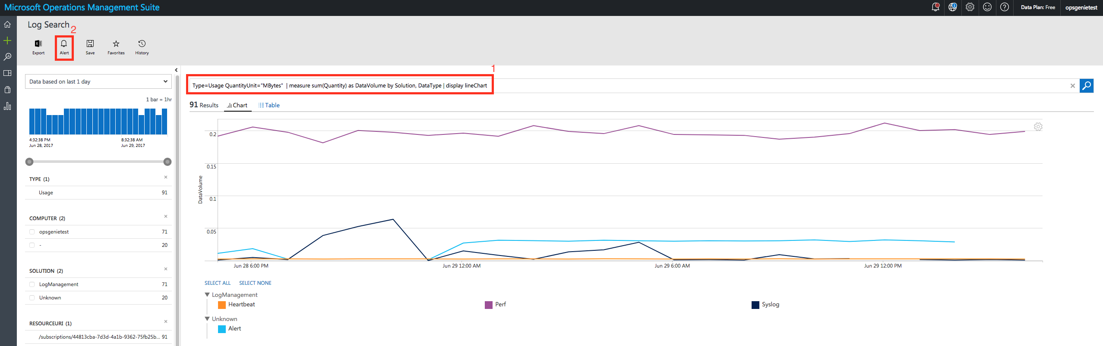This screenshot has height=346, width=1103.
Task: Export results with the Export icon
Action: (38, 47)
